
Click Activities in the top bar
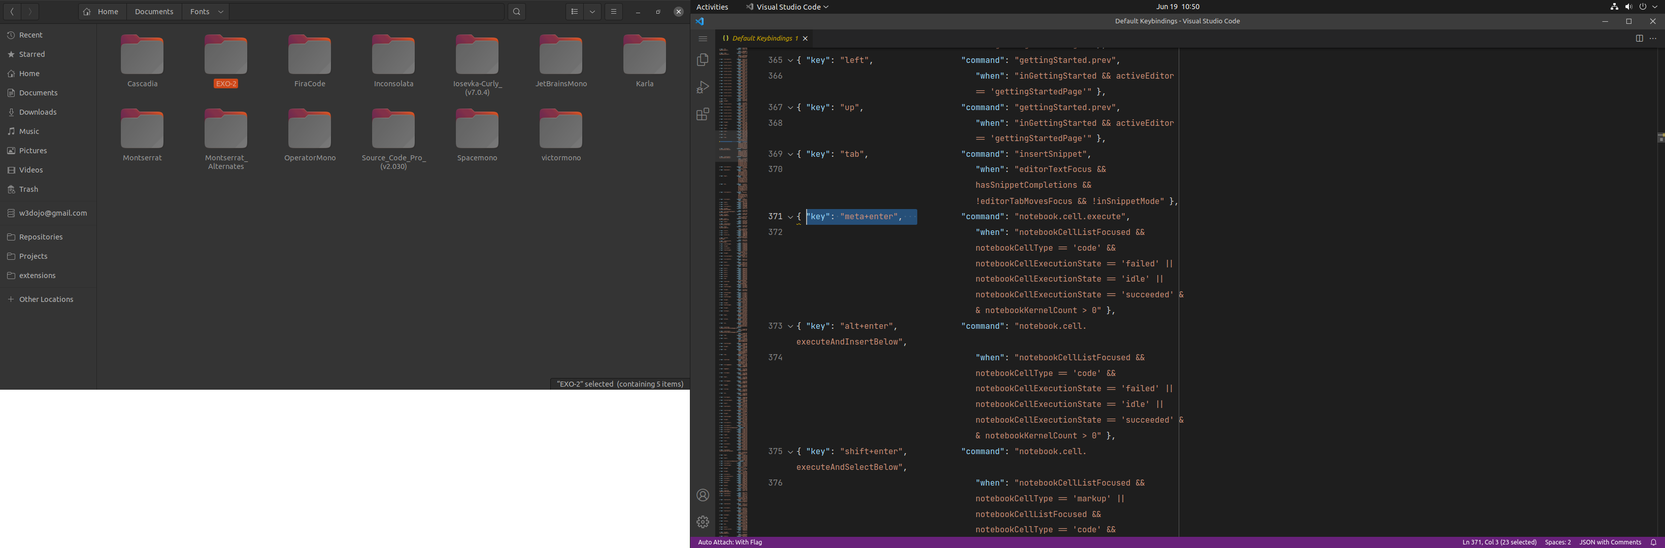(x=712, y=7)
